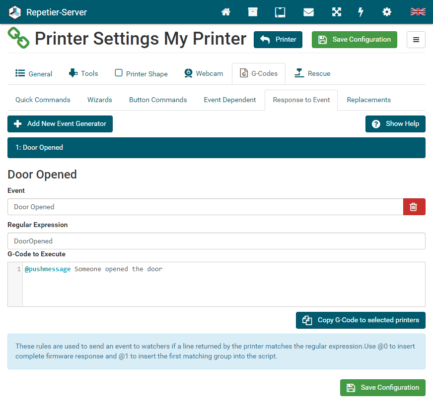Open messages envelope icon
The image size is (433, 411).
(308, 12)
